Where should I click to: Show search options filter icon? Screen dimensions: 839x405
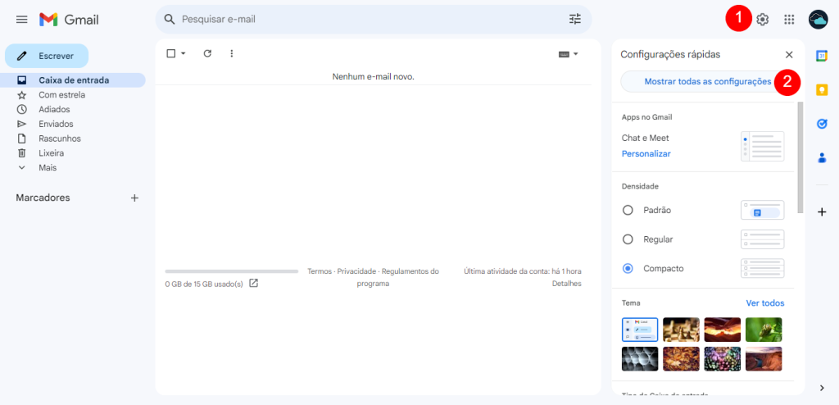pyautogui.click(x=574, y=20)
